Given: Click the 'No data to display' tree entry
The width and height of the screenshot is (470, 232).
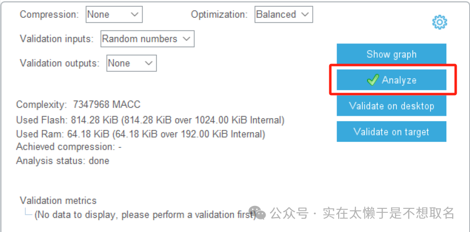Looking at the screenshot, I should pos(143,215).
